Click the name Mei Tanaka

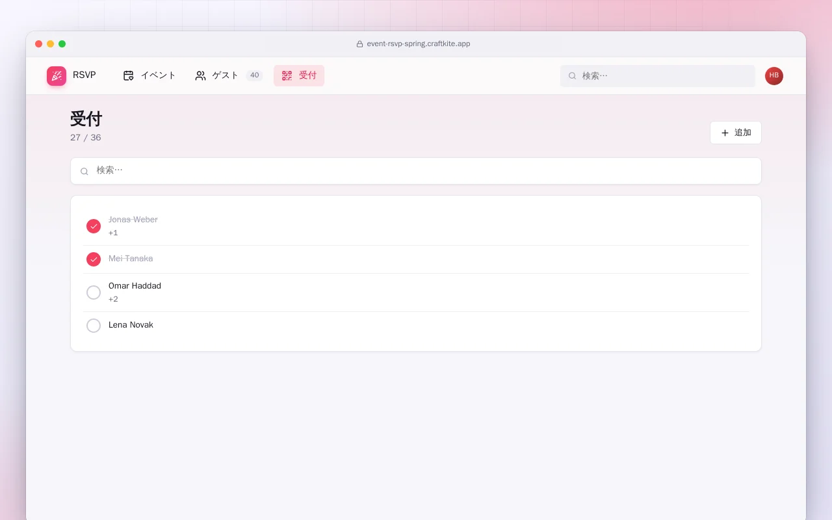pos(131,259)
